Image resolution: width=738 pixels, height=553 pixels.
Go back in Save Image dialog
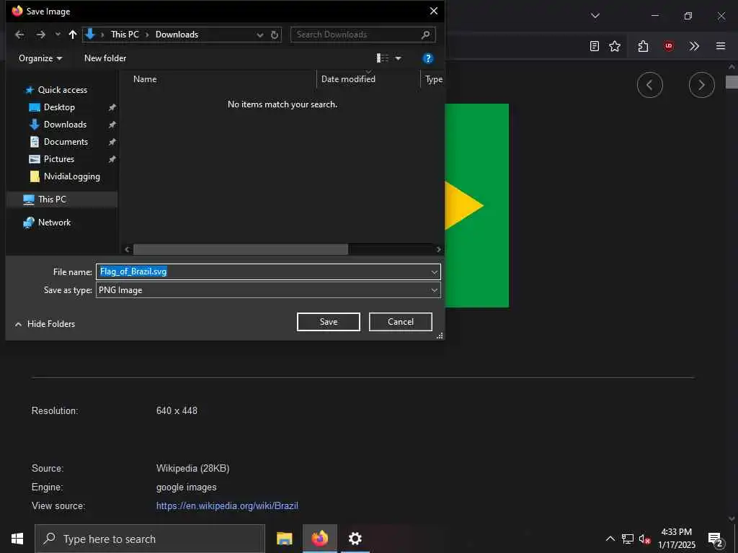(x=19, y=35)
